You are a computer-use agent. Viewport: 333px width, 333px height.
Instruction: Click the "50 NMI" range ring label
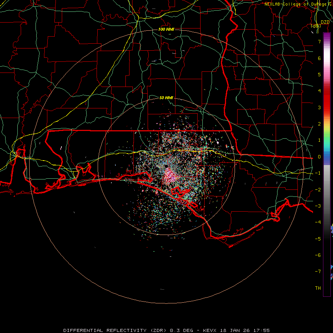coord(166,98)
